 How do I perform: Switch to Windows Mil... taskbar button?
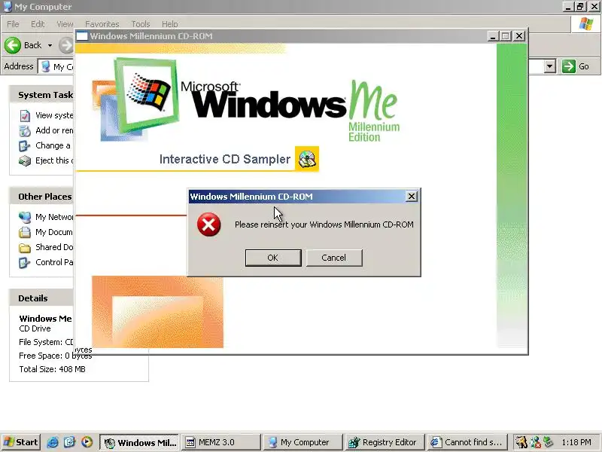[x=140, y=442]
